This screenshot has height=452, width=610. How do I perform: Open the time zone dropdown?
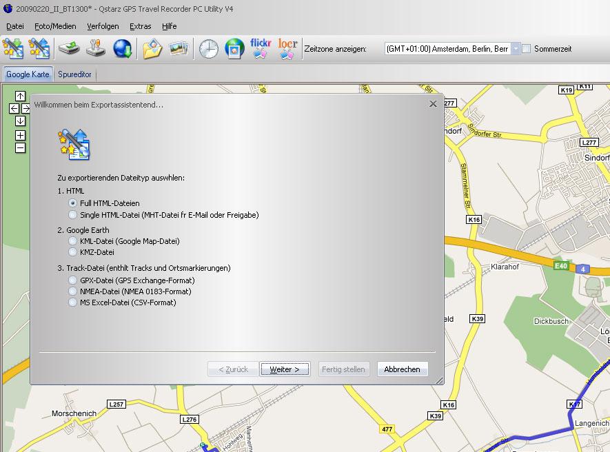(515, 49)
